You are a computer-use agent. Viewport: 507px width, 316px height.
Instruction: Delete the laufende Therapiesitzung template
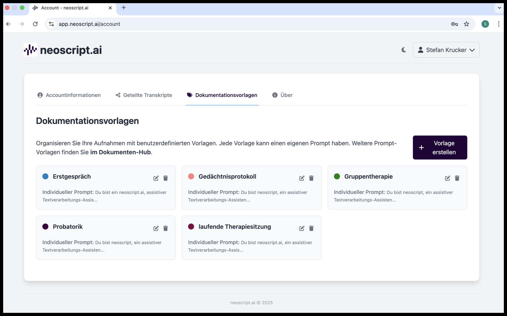311,228
